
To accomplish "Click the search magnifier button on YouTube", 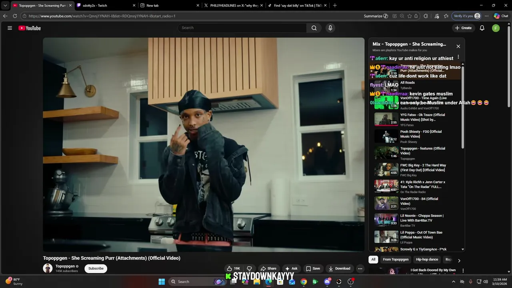I will coord(314,28).
